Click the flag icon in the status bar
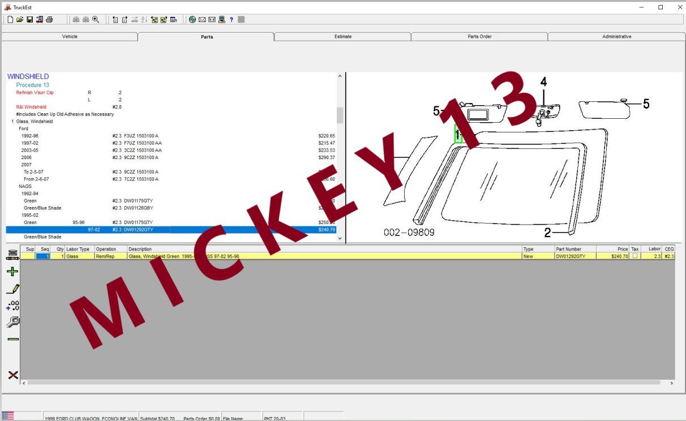This screenshot has height=421, width=686. 8,416
